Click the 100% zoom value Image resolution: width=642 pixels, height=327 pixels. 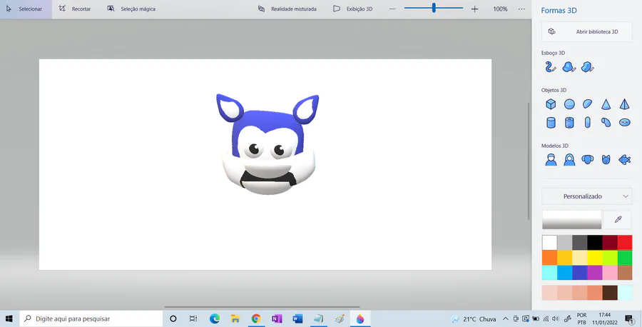(x=500, y=9)
